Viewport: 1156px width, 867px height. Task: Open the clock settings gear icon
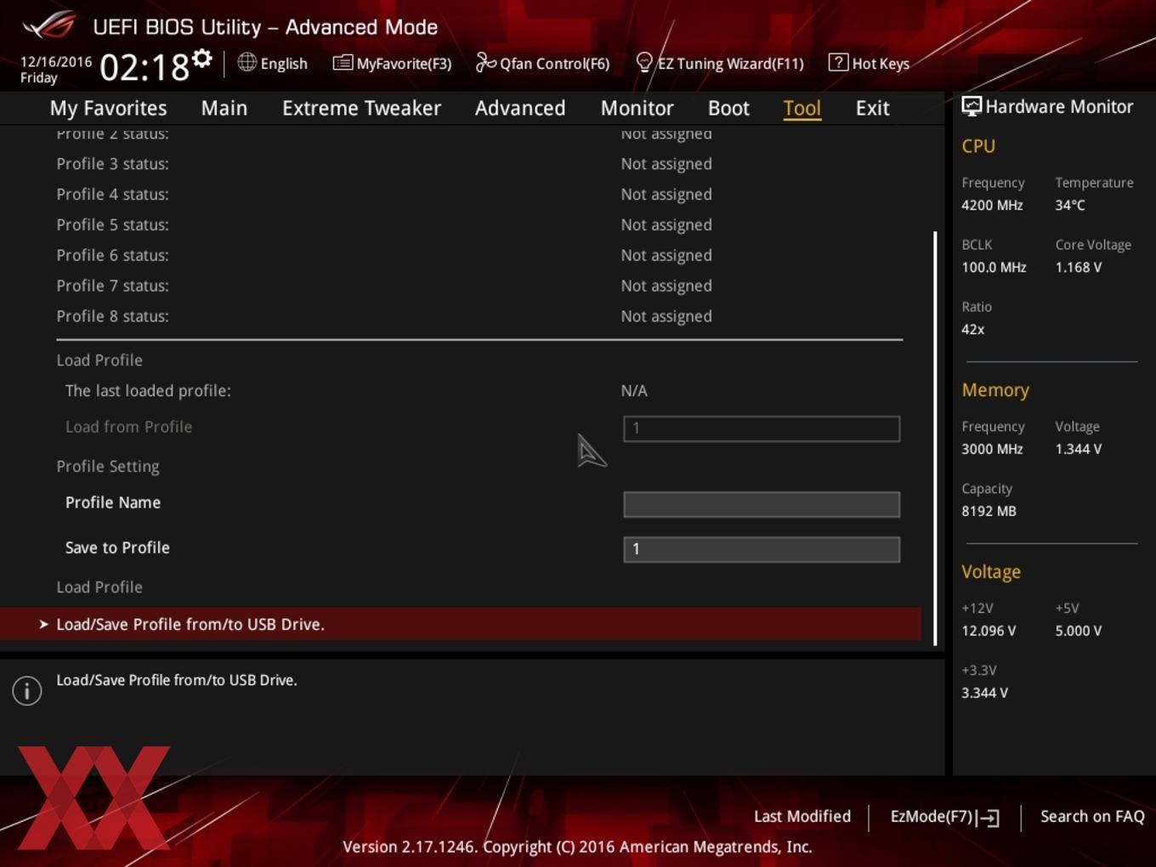point(202,59)
